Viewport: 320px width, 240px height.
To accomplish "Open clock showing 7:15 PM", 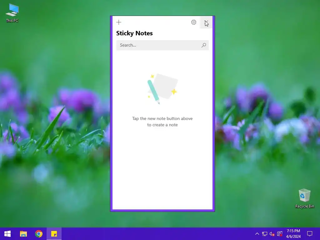I will 293,234.
